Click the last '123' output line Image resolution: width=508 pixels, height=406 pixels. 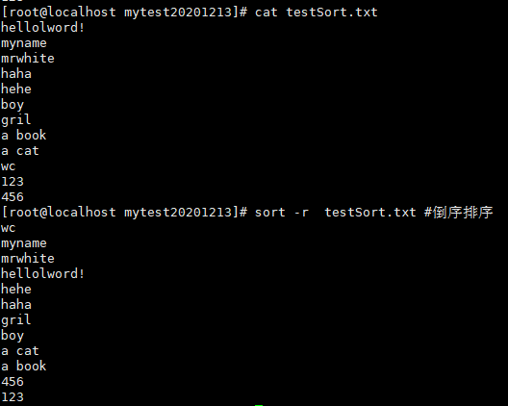point(13,397)
